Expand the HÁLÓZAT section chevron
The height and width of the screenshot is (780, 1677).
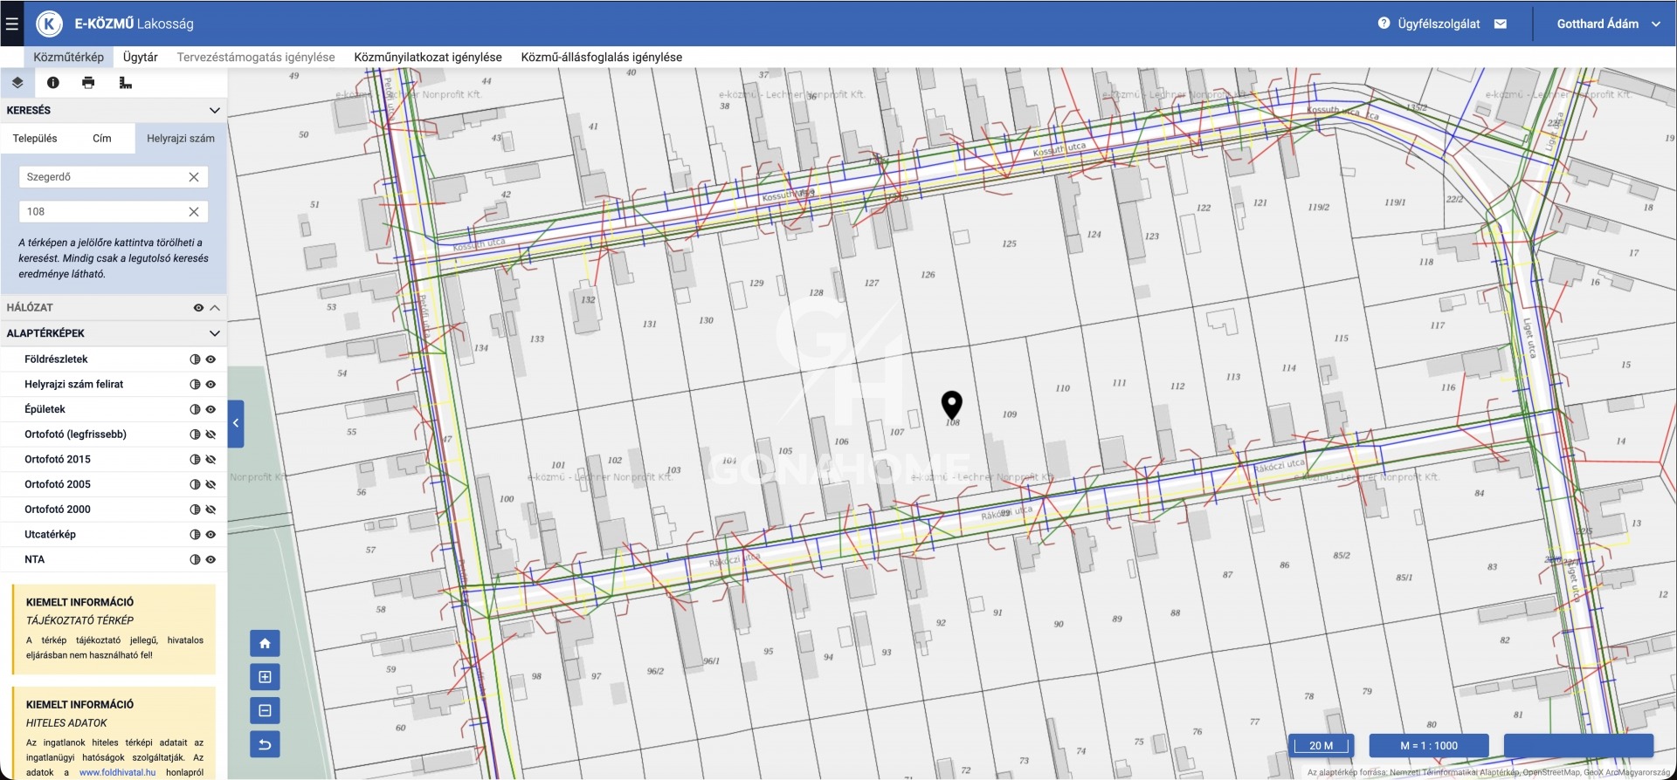(x=215, y=308)
